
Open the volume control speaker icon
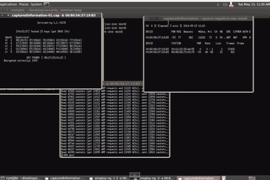pyautogui.click(x=218, y=4)
